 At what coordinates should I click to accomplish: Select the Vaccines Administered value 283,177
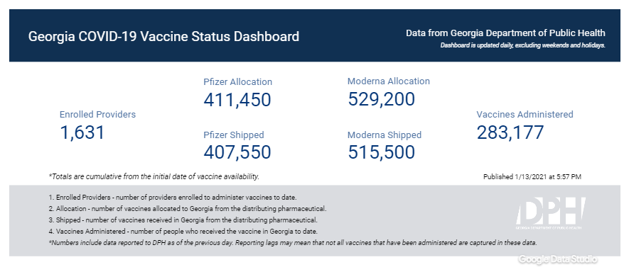(510, 132)
